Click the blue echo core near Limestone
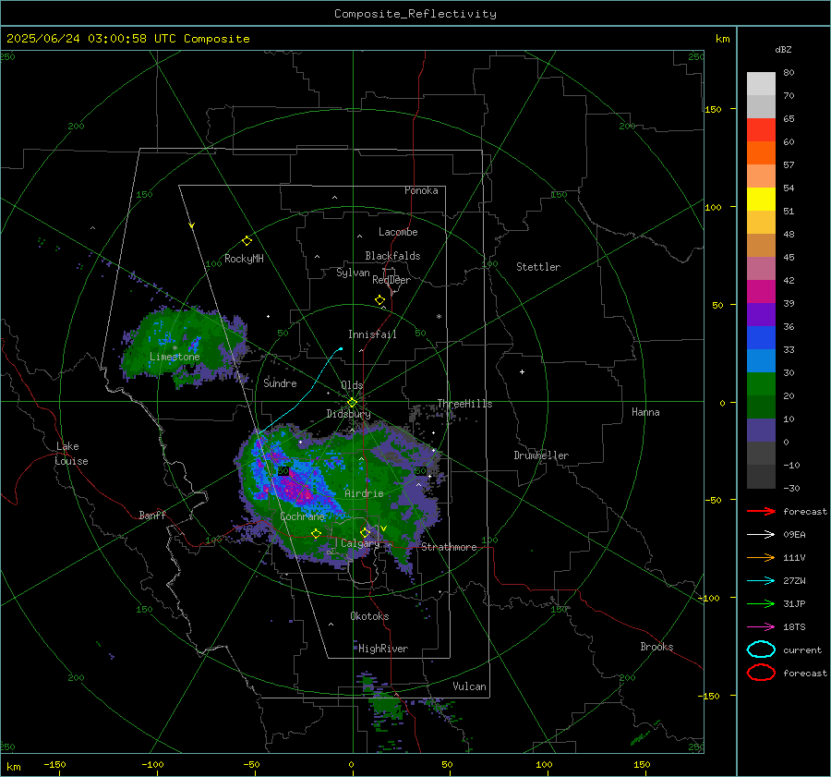 pos(193,346)
